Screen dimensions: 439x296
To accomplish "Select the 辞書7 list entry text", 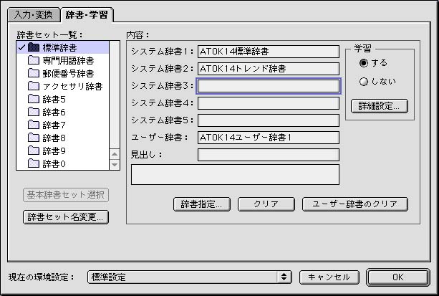I will click(54, 125).
